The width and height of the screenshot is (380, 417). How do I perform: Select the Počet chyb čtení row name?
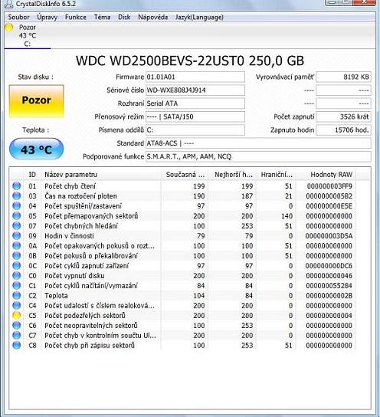(x=70, y=186)
